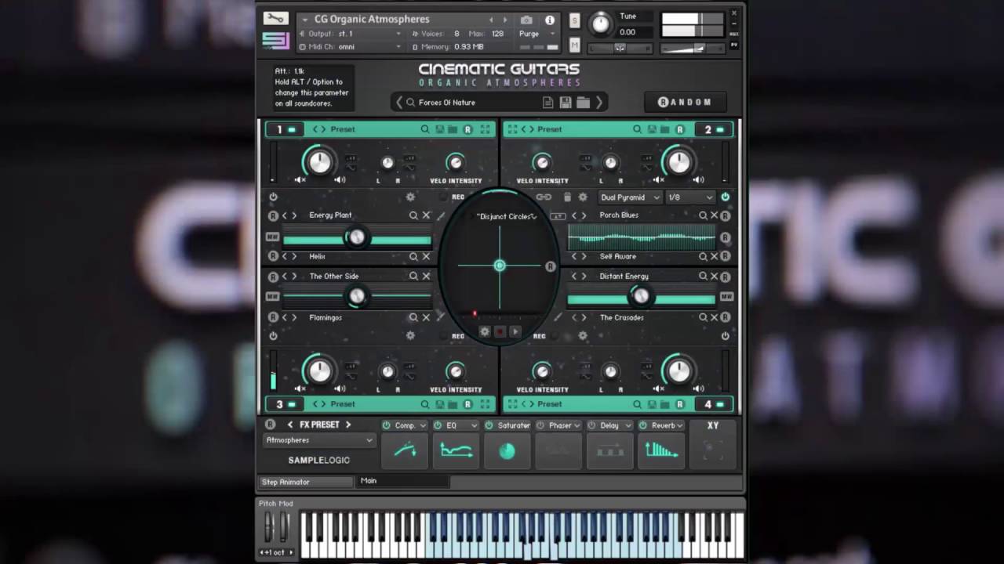Open soundcore 2 preset folder icon
The height and width of the screenshot is (564, 1004).
click(x=665, y=129)
